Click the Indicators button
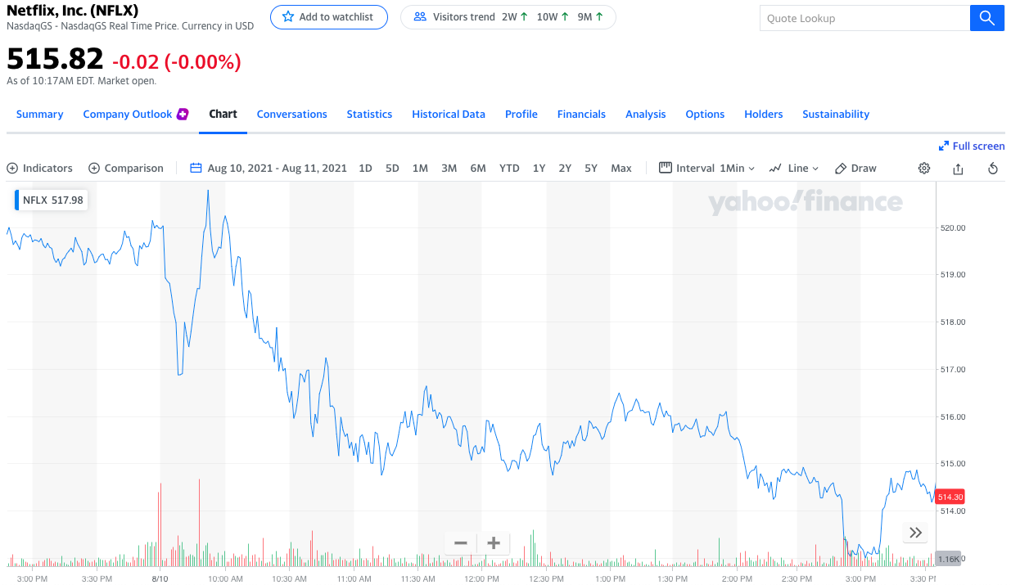Screen dimensions: 1011x585 point(39,168)
